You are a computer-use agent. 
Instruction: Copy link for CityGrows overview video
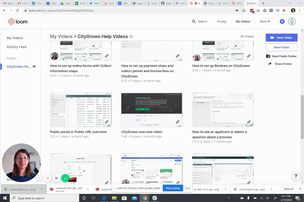click(178, 122)
